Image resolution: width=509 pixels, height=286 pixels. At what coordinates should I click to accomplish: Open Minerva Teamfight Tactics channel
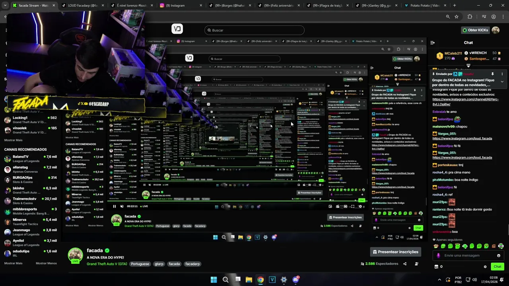tap(30, 222)
